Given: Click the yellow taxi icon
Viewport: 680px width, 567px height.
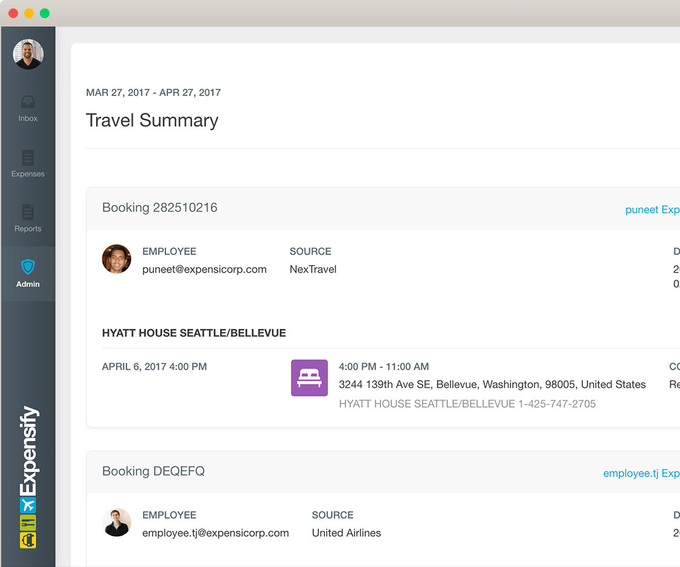Looking at the screenshot, I should click(28, 540).
